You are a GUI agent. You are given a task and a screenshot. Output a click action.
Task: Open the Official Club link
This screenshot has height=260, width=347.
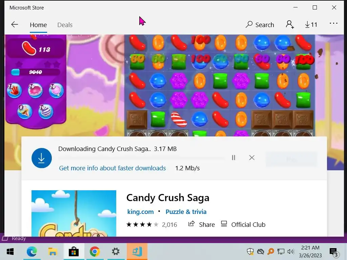tap(243, 224)
